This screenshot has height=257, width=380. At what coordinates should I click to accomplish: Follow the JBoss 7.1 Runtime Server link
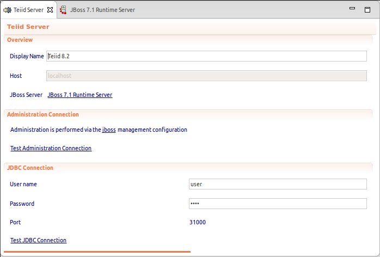(x=80, y=95)
